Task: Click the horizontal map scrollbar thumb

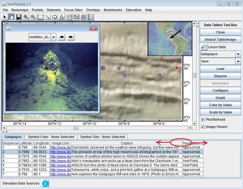Action: point(76,128)
